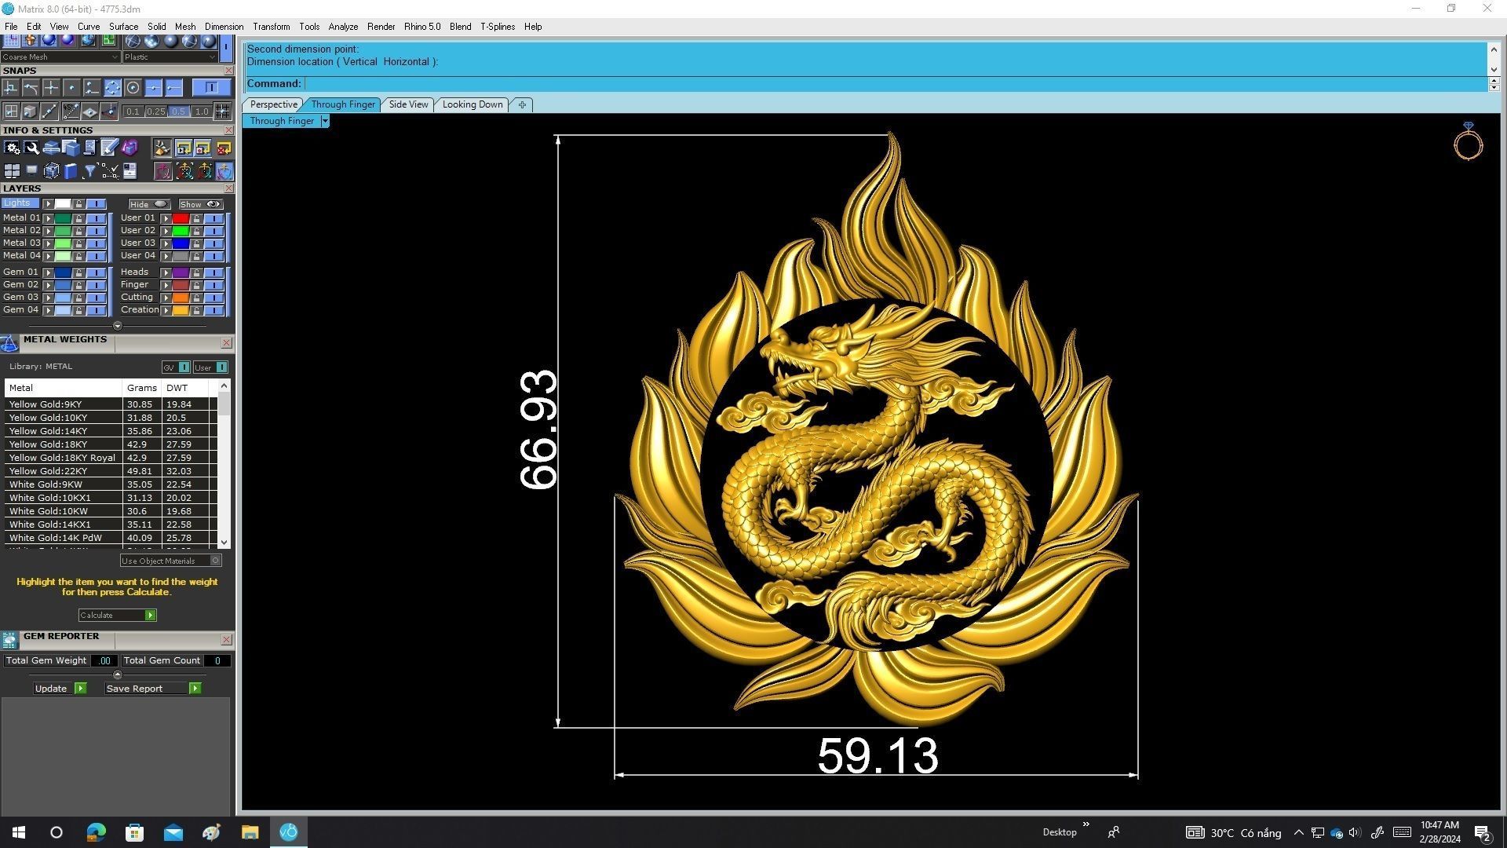1507x848 pixels.
Task: Expand the Metal 03 layer arrow
Action: pyautogui.click(x=48, y=243)
